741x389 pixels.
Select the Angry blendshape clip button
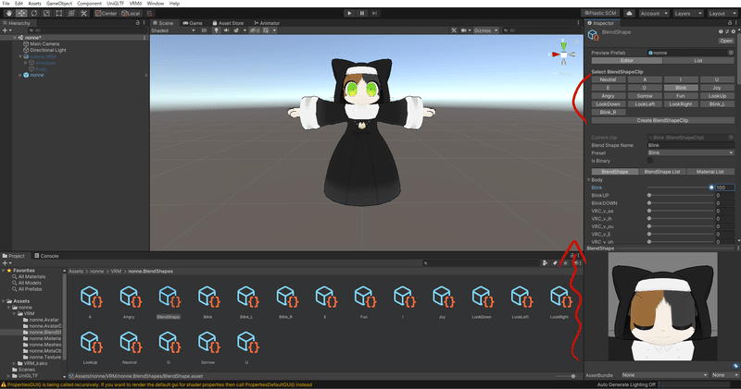point(609,96)
